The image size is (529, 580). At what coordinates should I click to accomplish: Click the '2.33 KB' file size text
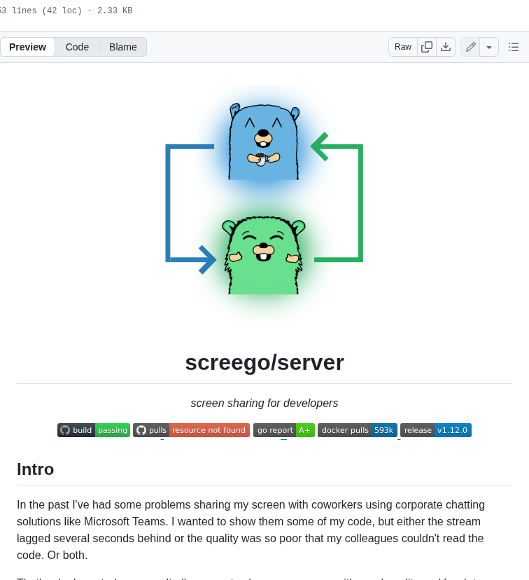(x=115, y=11)
